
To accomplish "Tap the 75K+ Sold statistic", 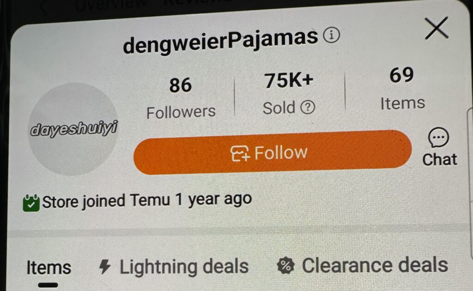I will (289, 94).
